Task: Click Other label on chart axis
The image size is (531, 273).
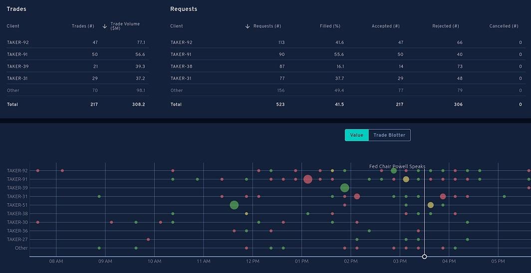Action: click(21, 248)
